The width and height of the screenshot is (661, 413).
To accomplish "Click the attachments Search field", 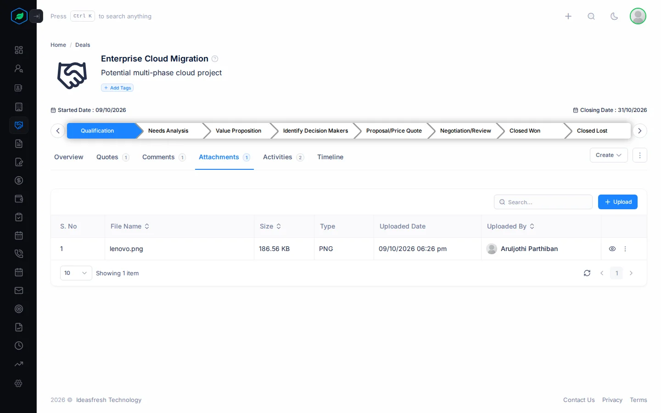I will click(x=543, y=202).
